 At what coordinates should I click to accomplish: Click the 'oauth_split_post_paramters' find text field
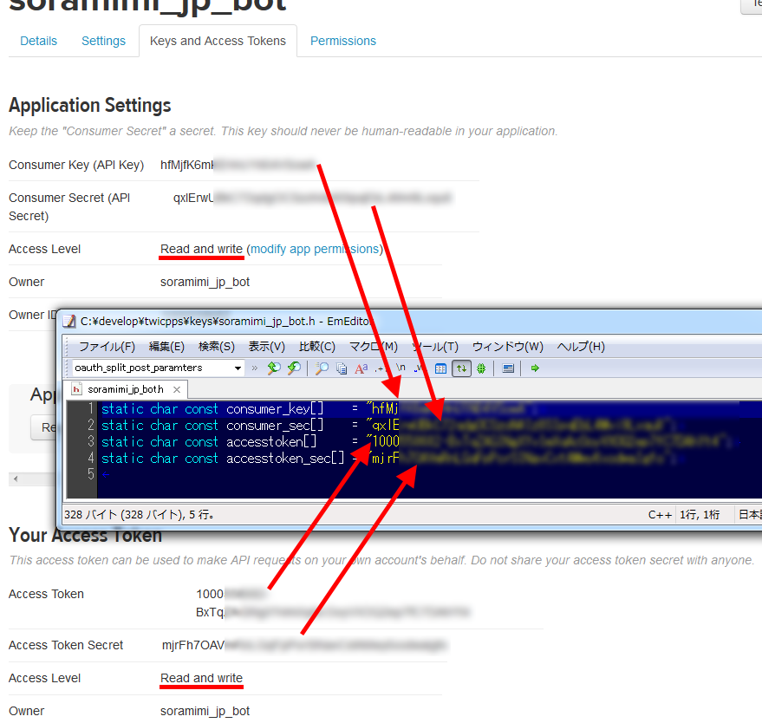(x=153, y=368)
